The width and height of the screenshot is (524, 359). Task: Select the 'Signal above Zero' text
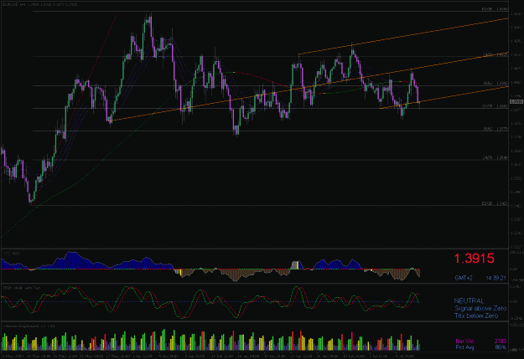click(x=480, y=308)
